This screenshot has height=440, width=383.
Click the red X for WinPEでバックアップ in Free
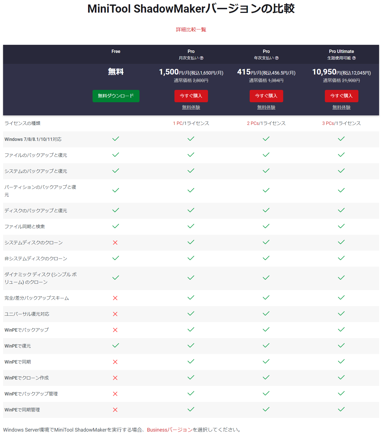point(115,330)
